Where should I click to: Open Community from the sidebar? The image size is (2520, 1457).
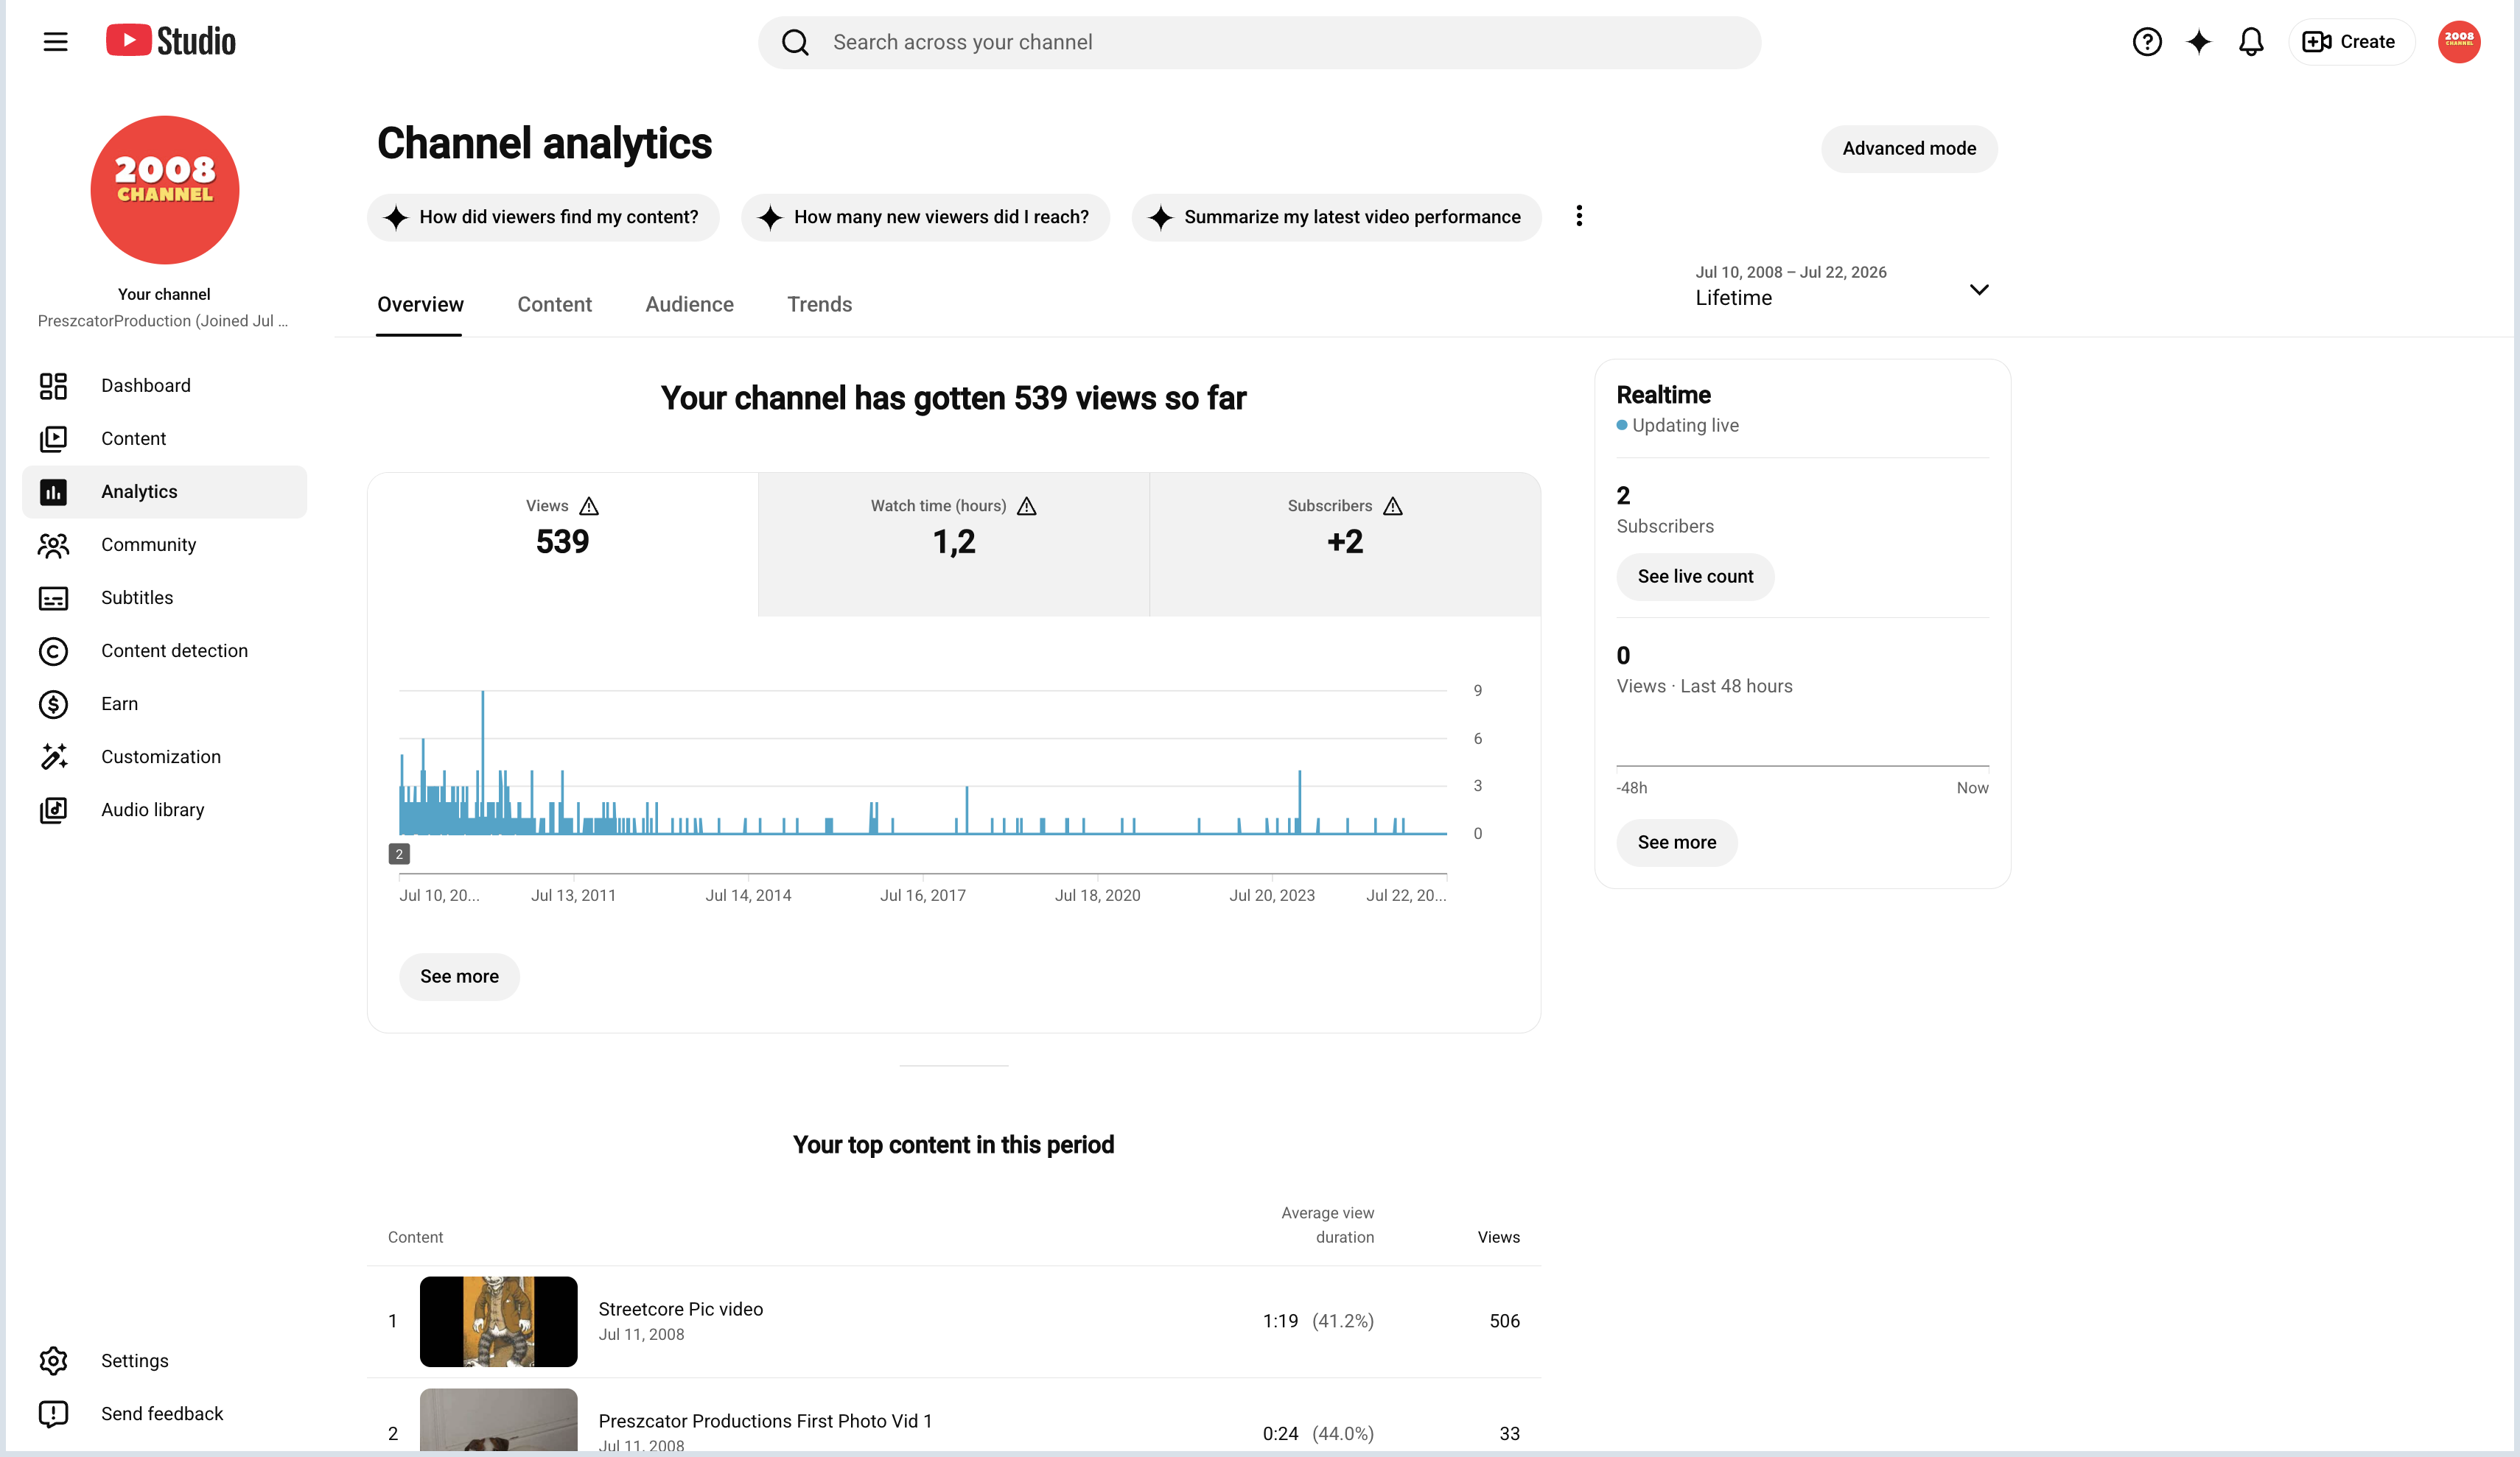[164, 545]
